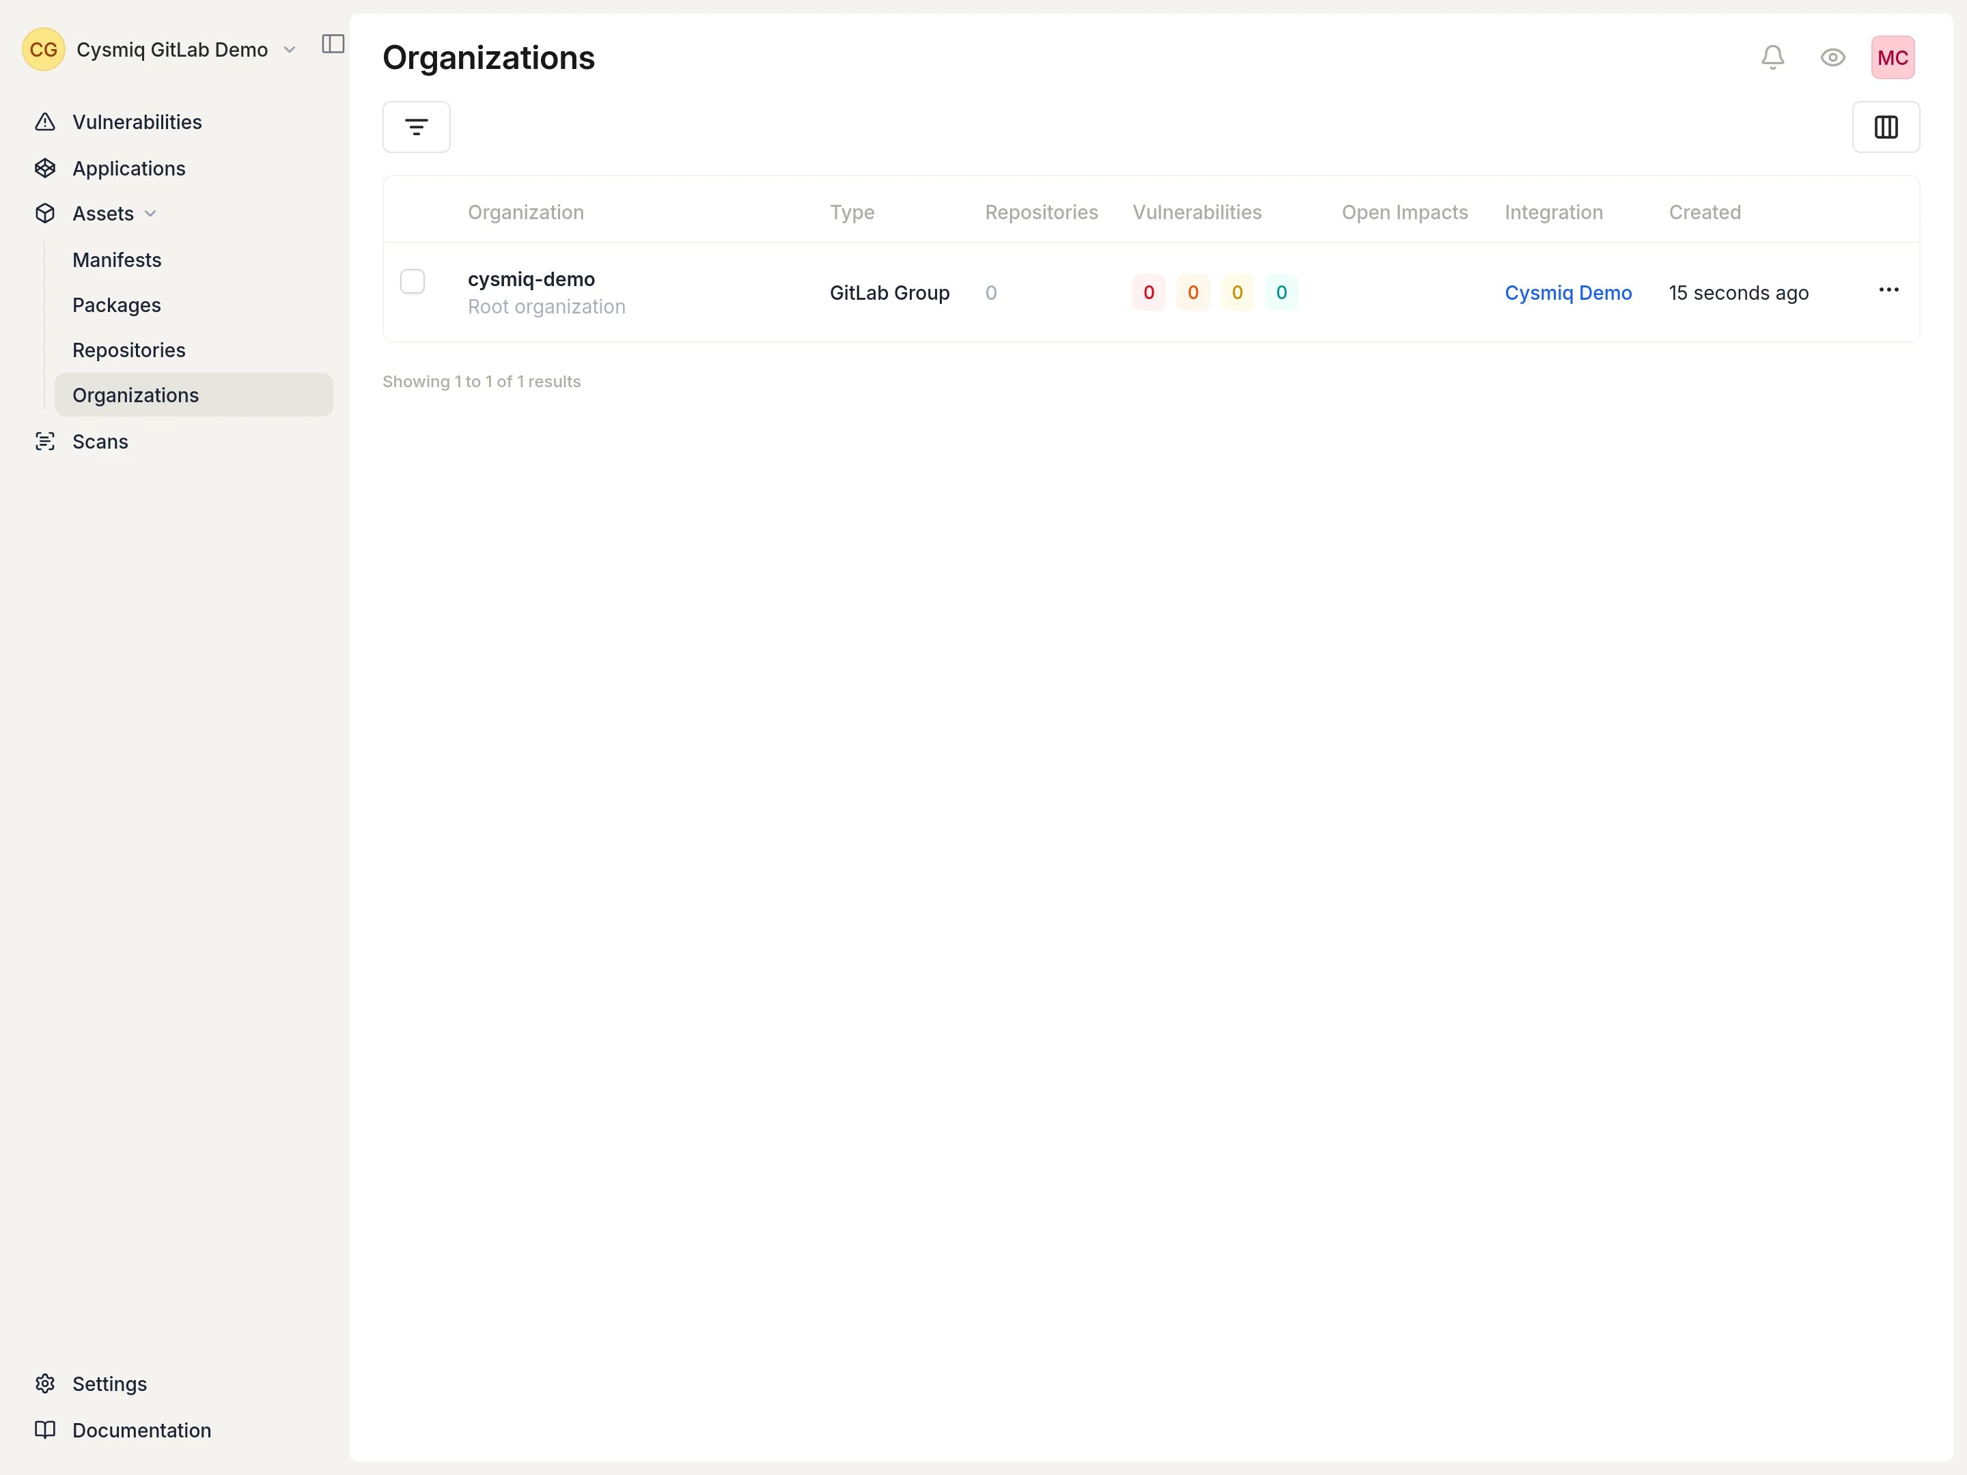This screenshot has width=1967, height=1475.
Task: Click the Created column header
Action: click(1704, 212)
